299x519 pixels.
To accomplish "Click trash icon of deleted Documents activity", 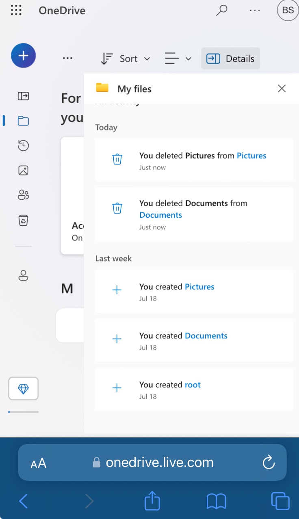I will click(x=117, y=208).
